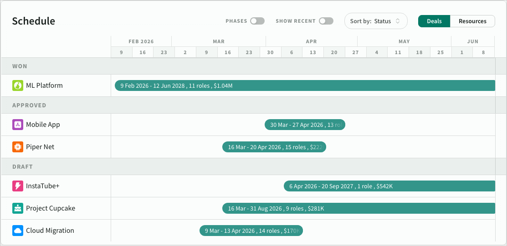Click the Piper Net schedule bar
Screen dimensions: 507x246
[274, 147]
